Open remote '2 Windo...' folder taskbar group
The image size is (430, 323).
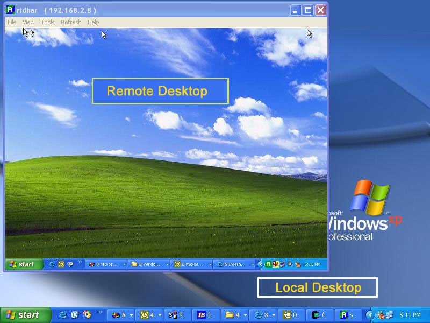(x=148, y=264)
